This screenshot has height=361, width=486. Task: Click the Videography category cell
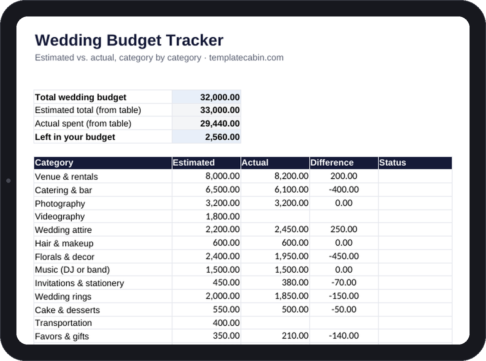103,216
